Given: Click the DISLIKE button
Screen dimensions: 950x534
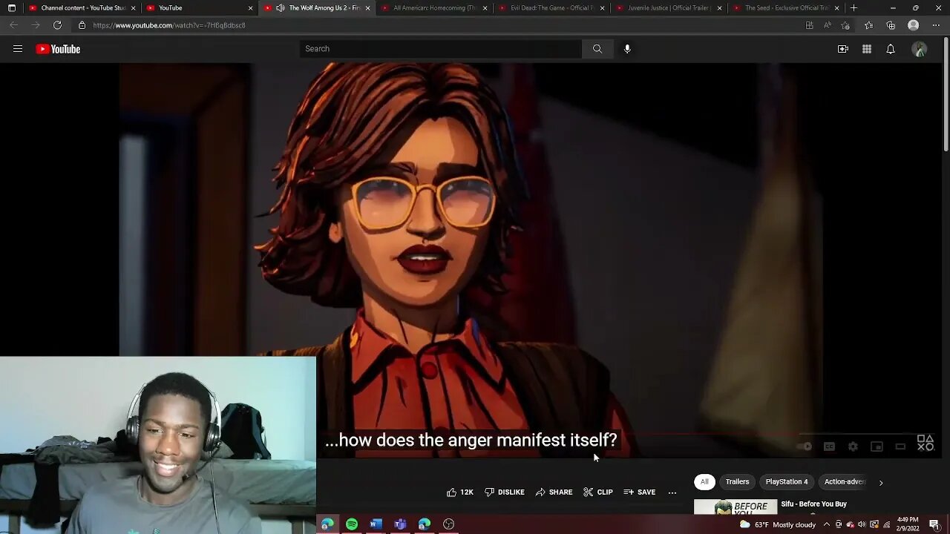Looking at the screenshot, I should coord(505,492).
